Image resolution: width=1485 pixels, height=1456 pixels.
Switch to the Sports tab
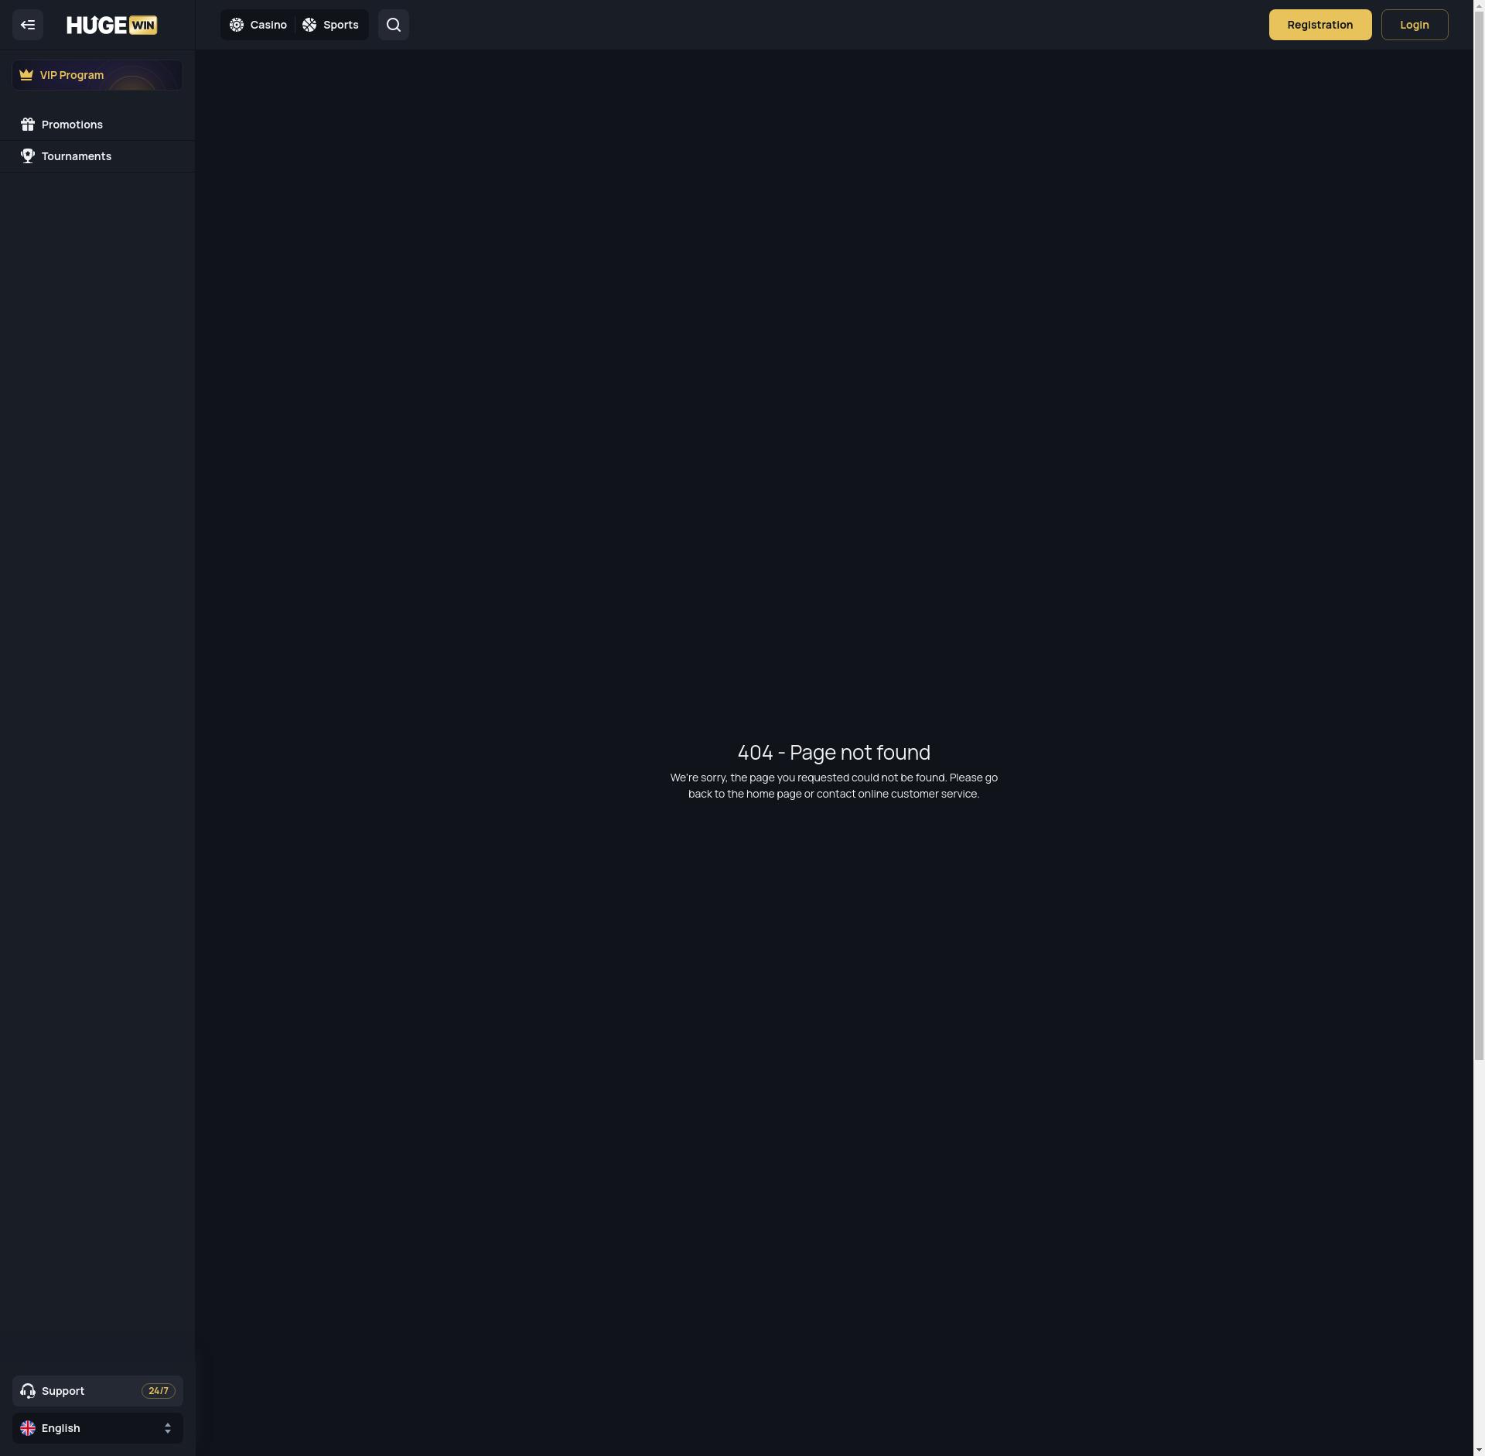[x=340, y=25]
